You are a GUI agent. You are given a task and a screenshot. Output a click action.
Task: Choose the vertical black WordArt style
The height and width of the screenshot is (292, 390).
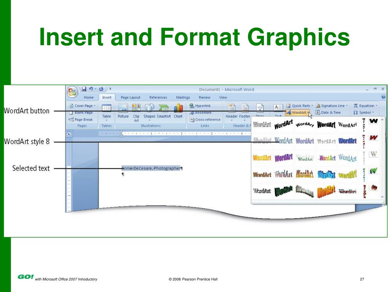click(364, 124)
